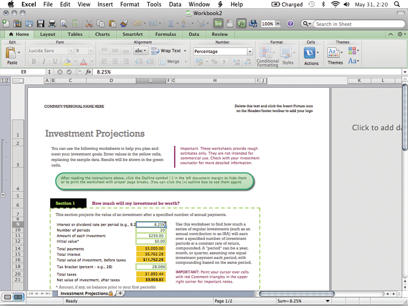
Task: Show outline level 1
Action: (x=2, y=81)
